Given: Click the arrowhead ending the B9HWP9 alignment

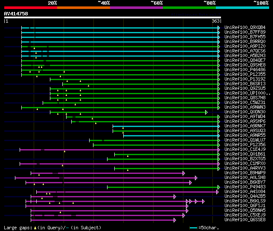Looking at the screenshot, I should tap(184, 173).
